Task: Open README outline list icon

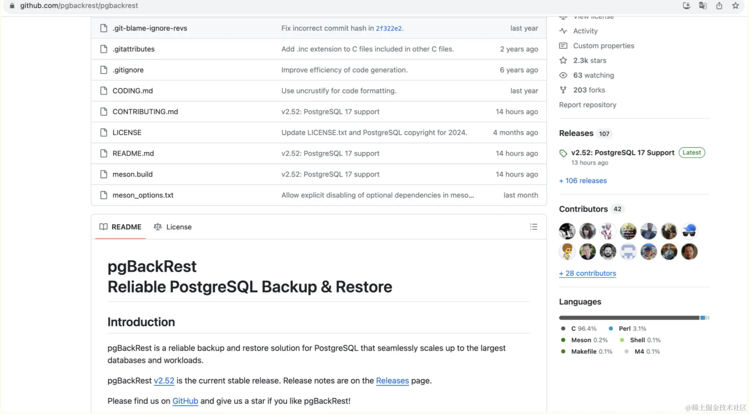Action: click(533, 227)
